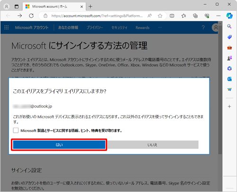Add an app to sidebar with plus

[x=229, y=106]
